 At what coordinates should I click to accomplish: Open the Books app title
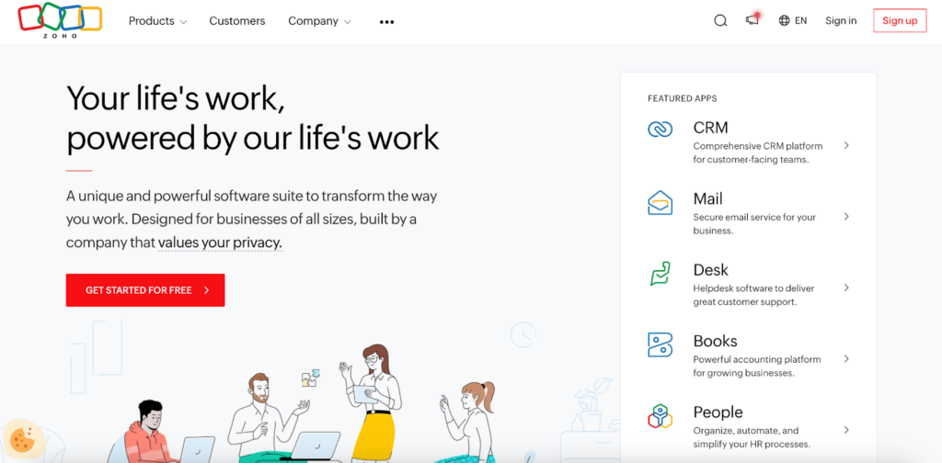[x=715, y=341]
